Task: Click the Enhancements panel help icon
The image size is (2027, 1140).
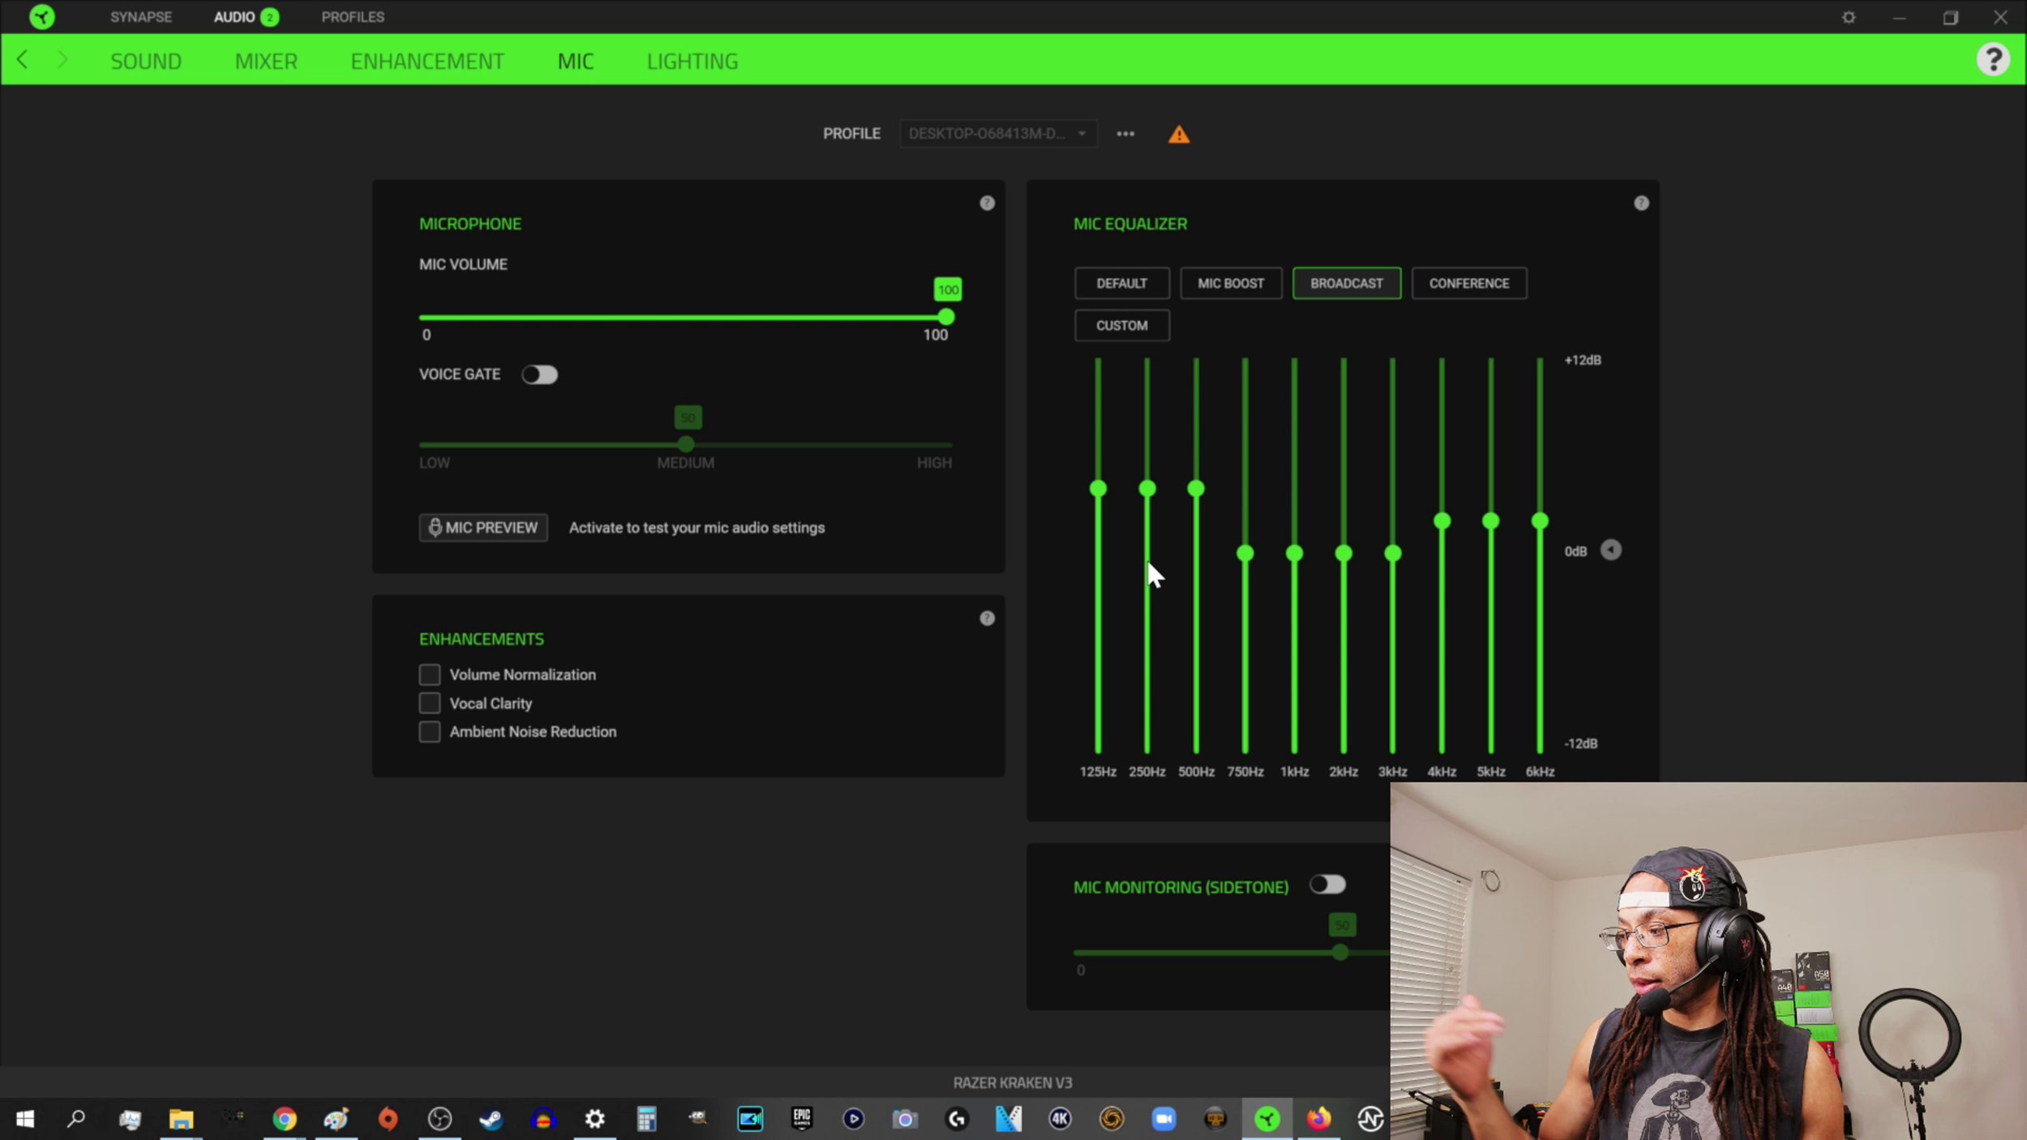Action: pyautogui.click(x=987, y=618)
